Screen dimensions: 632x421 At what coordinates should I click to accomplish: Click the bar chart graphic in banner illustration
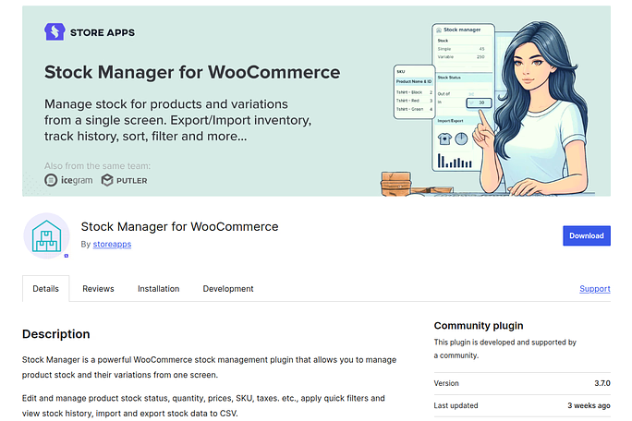(455, 161)
